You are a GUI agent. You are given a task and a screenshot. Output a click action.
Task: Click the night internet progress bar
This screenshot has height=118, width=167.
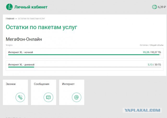[85, 55]
